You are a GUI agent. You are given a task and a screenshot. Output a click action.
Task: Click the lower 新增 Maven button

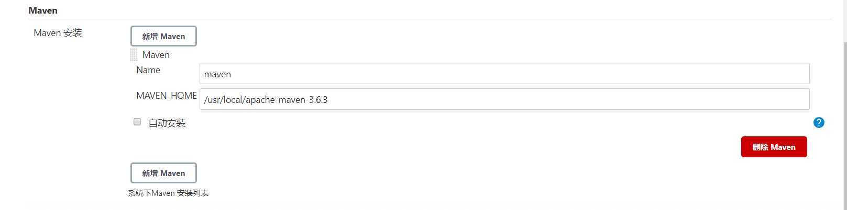coord(163,173)
